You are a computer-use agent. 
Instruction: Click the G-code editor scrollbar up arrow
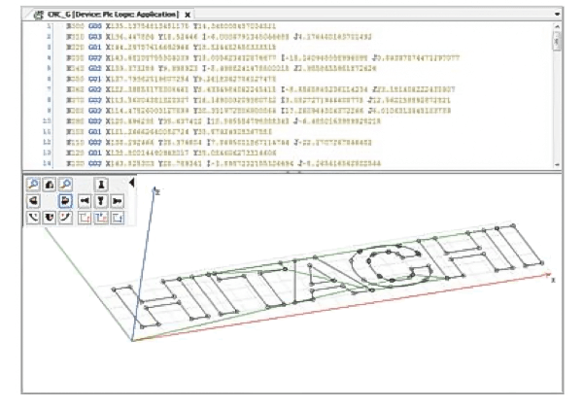[557, 26]
